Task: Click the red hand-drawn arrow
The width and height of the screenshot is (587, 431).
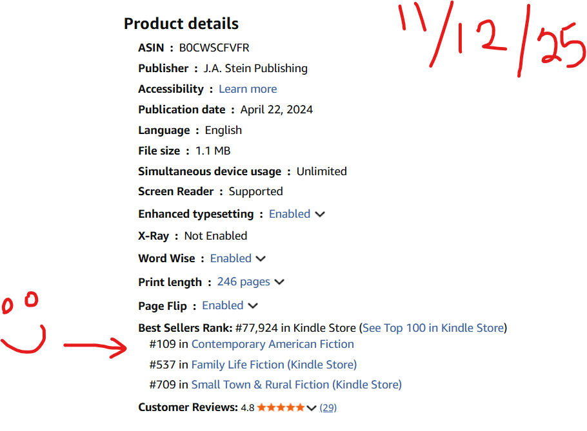Action: tap(95, 348)
